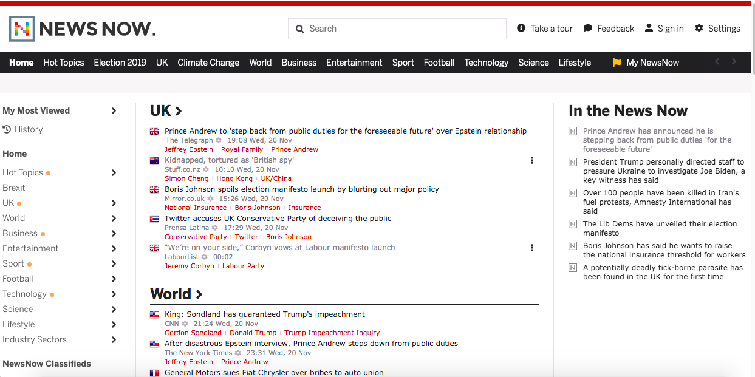The image size is (755, 377).
Task: Expand the Entertainment sidebar chevron
Action: (x=114, y=248)
